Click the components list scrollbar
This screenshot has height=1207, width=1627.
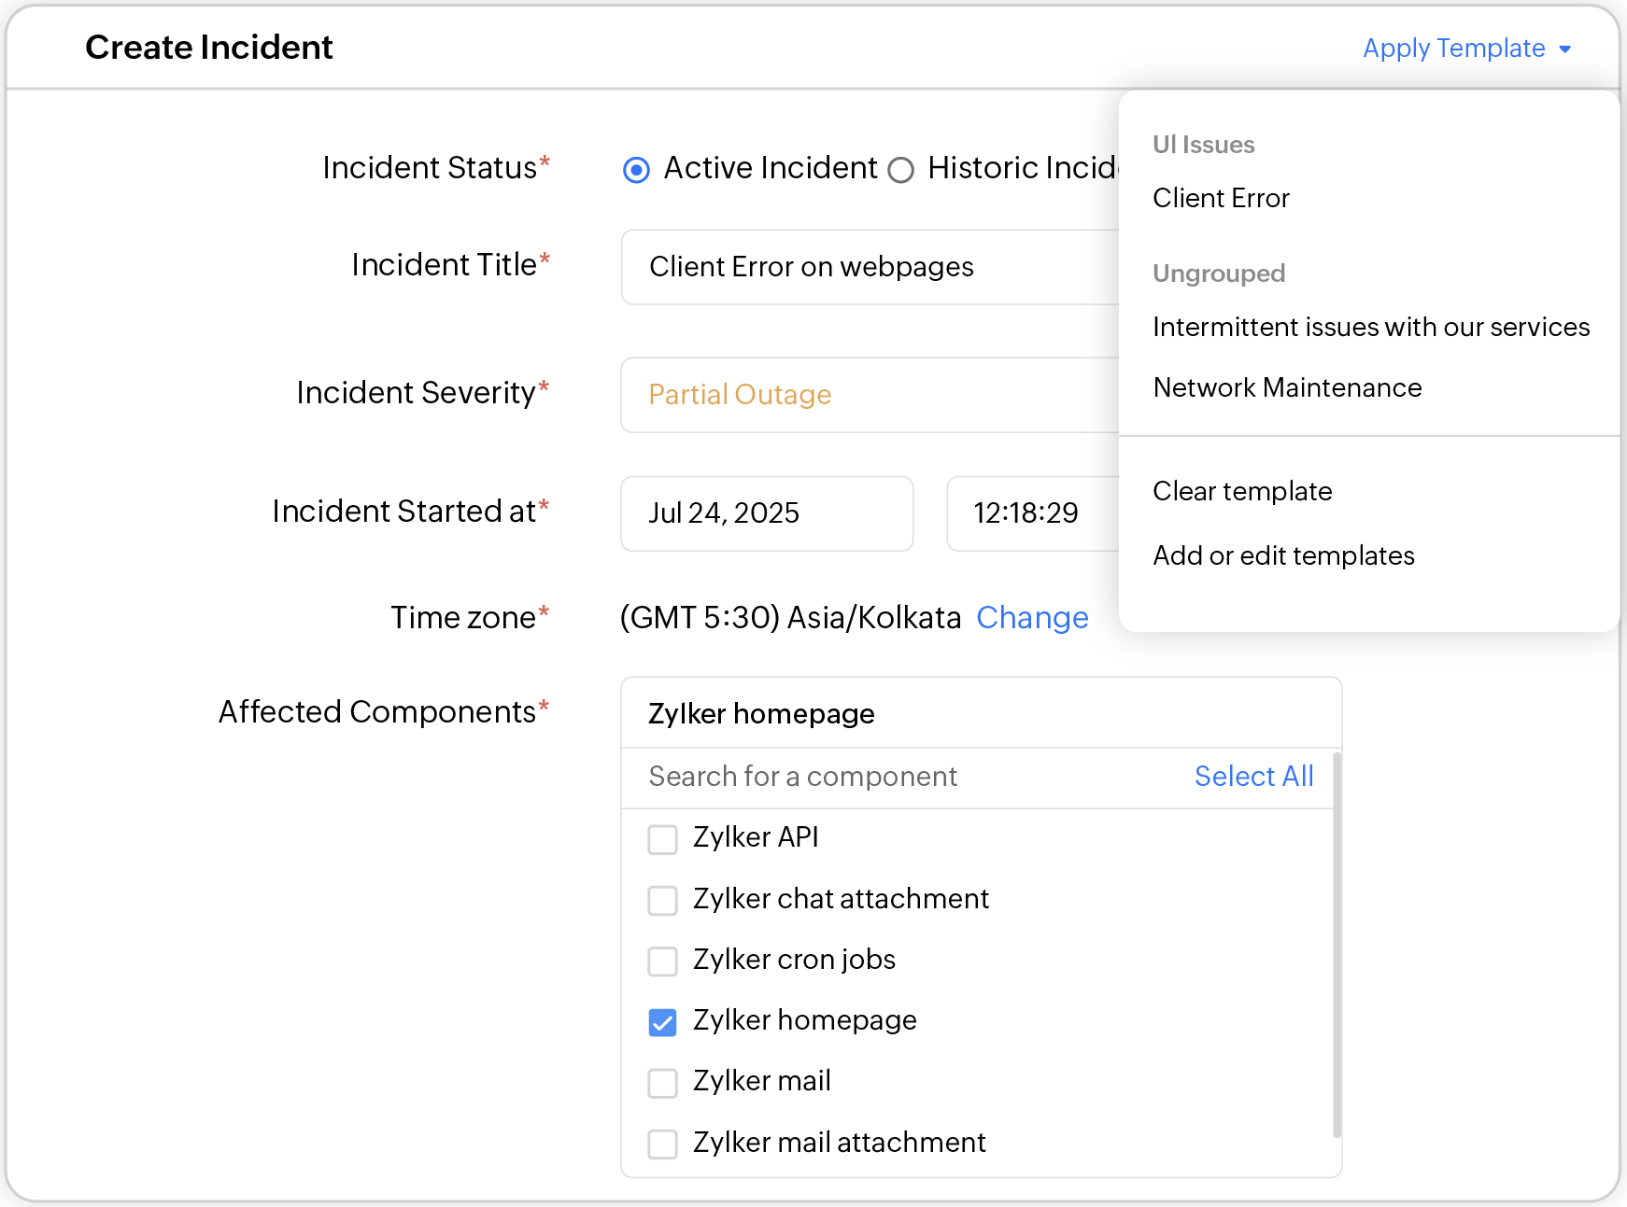tap(1337, 943)
